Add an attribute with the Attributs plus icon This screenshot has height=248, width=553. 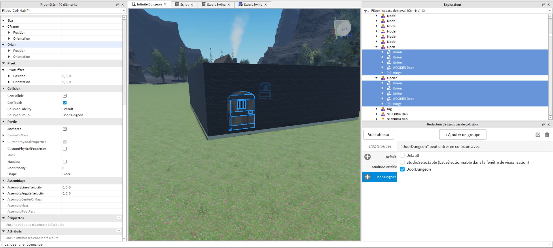(x=119, y=231)
